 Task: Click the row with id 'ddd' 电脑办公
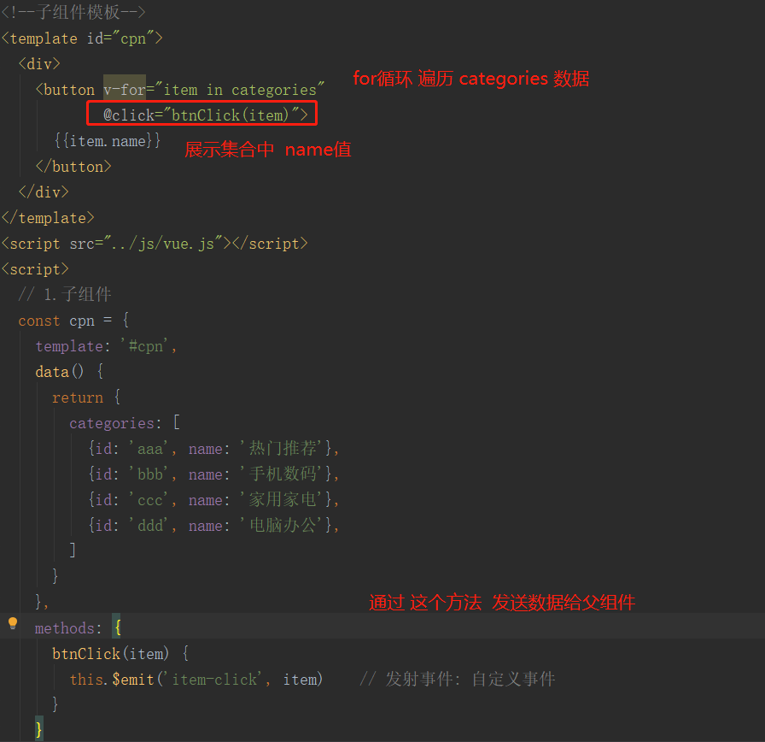pos(213,525)
